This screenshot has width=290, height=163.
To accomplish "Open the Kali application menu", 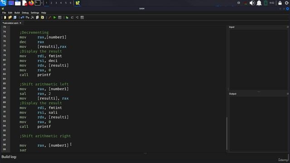I will [3, 3].
